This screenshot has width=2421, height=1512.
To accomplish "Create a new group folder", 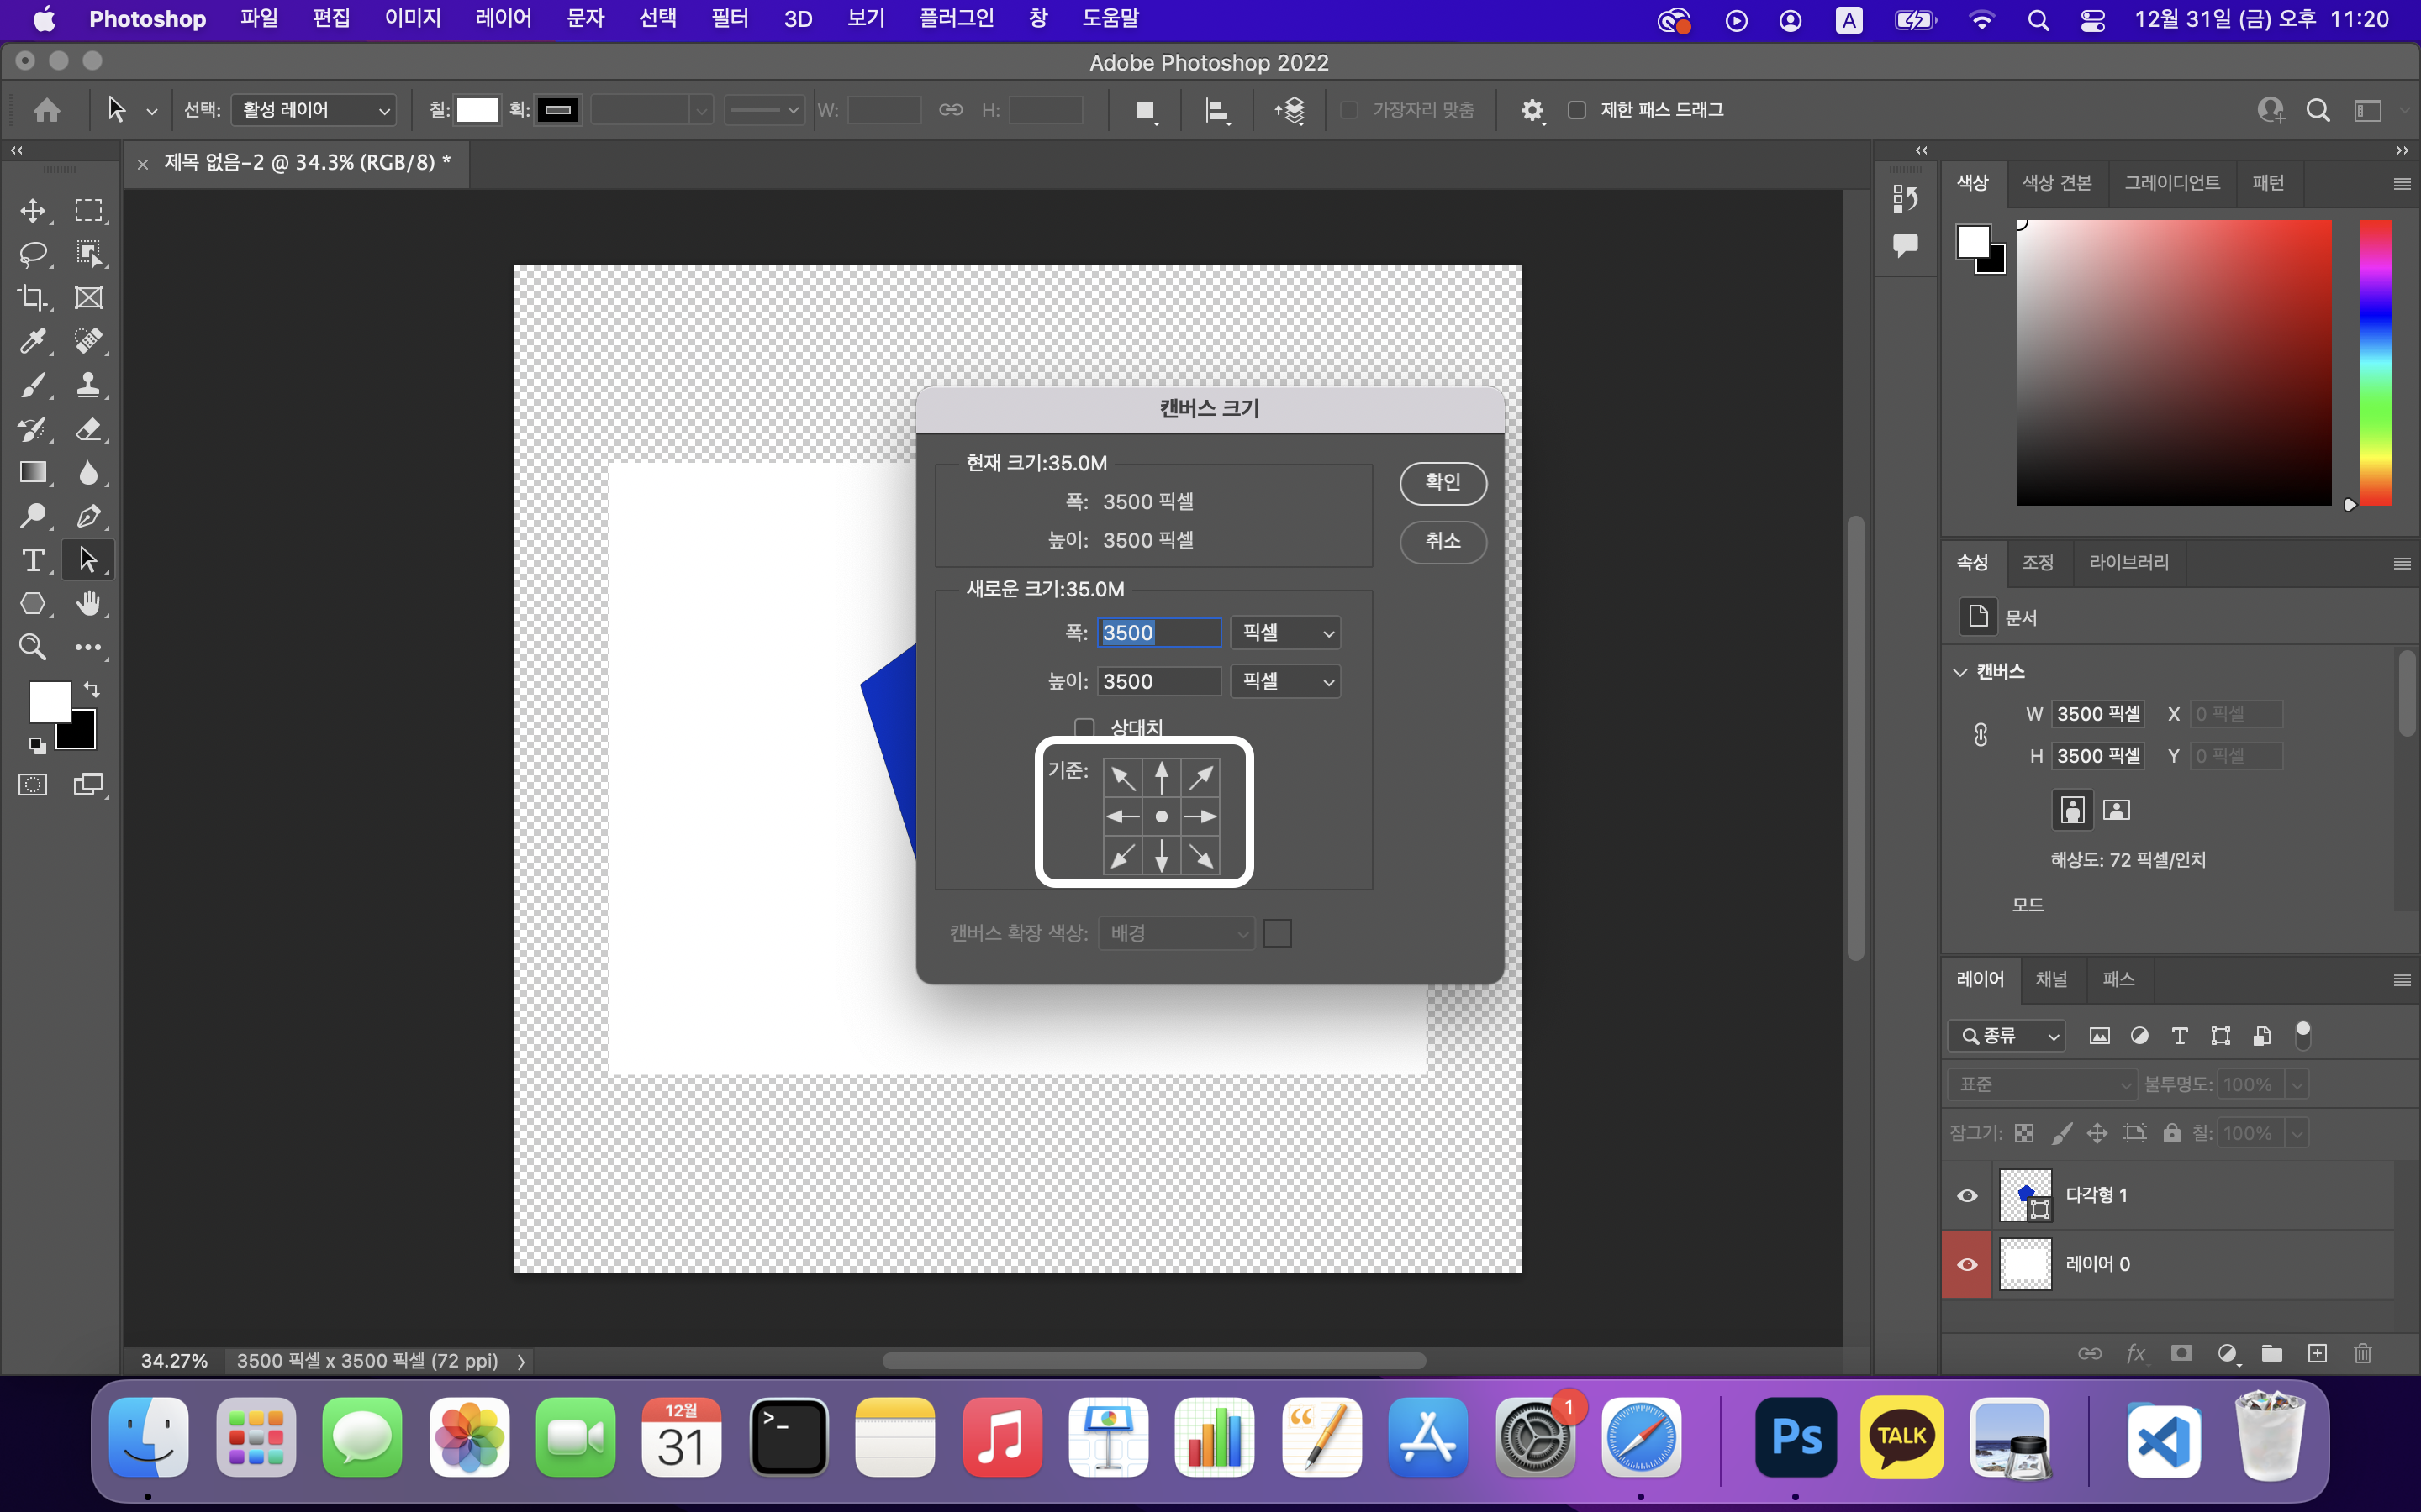I will point(2272,1353).
